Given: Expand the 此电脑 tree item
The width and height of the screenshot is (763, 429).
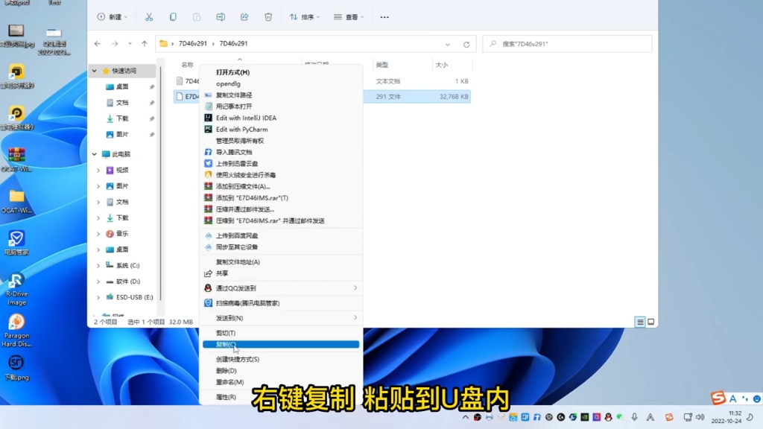Looking at the screenshot, I should [93, 155].
